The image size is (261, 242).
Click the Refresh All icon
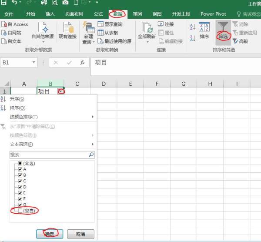(146, 28)
